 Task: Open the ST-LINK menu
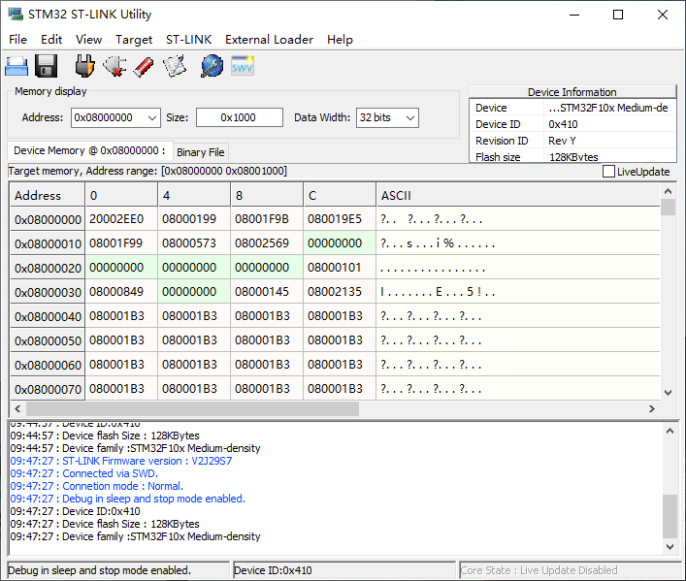pos(188,40)
